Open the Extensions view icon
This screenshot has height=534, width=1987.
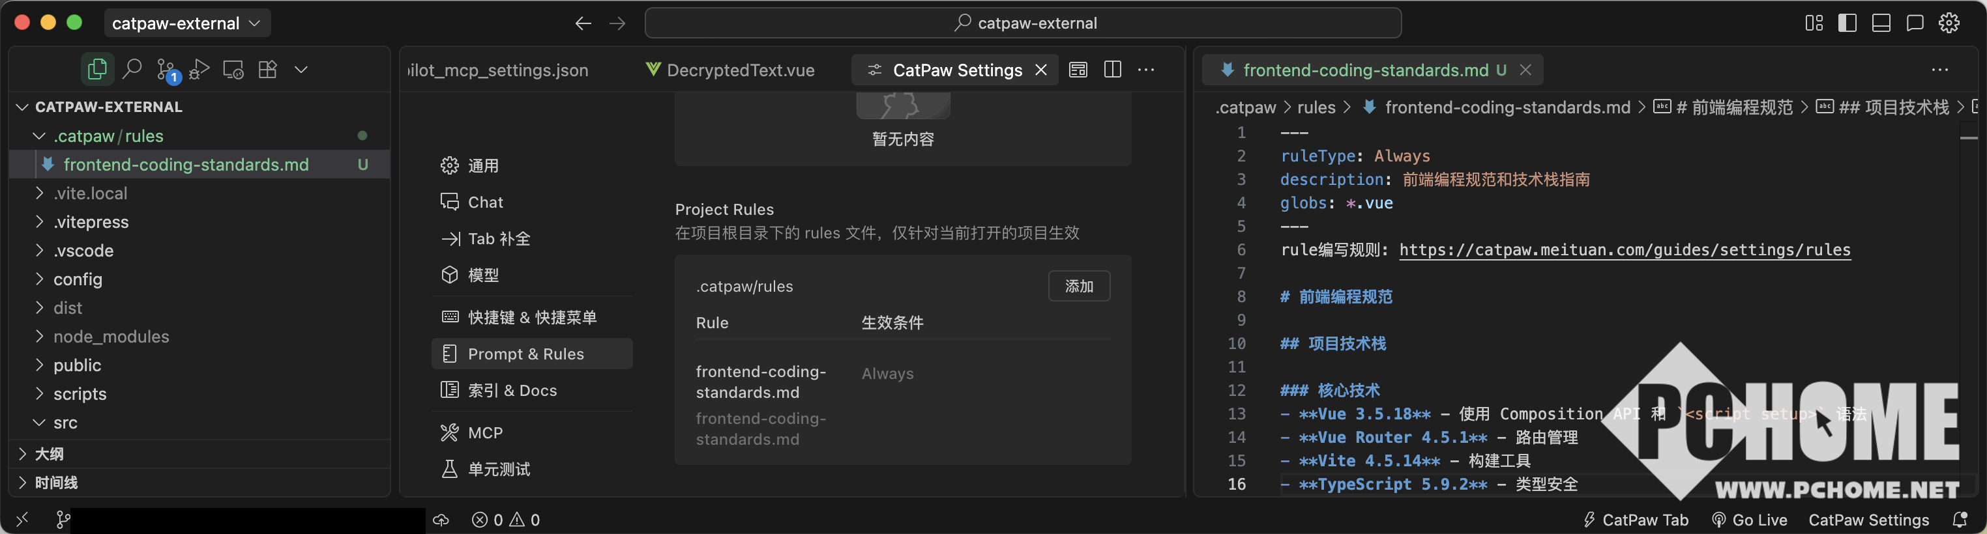coord(268,69)
